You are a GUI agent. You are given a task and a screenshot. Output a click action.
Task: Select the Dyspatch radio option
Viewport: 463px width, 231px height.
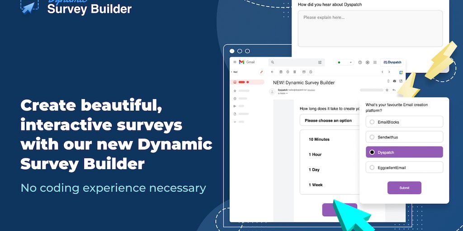point(372,152)
